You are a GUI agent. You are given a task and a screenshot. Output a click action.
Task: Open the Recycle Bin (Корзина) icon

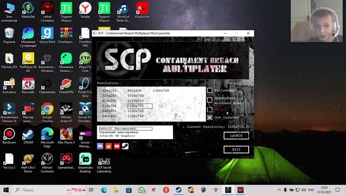pyautogui.click(x=9, y=35)
